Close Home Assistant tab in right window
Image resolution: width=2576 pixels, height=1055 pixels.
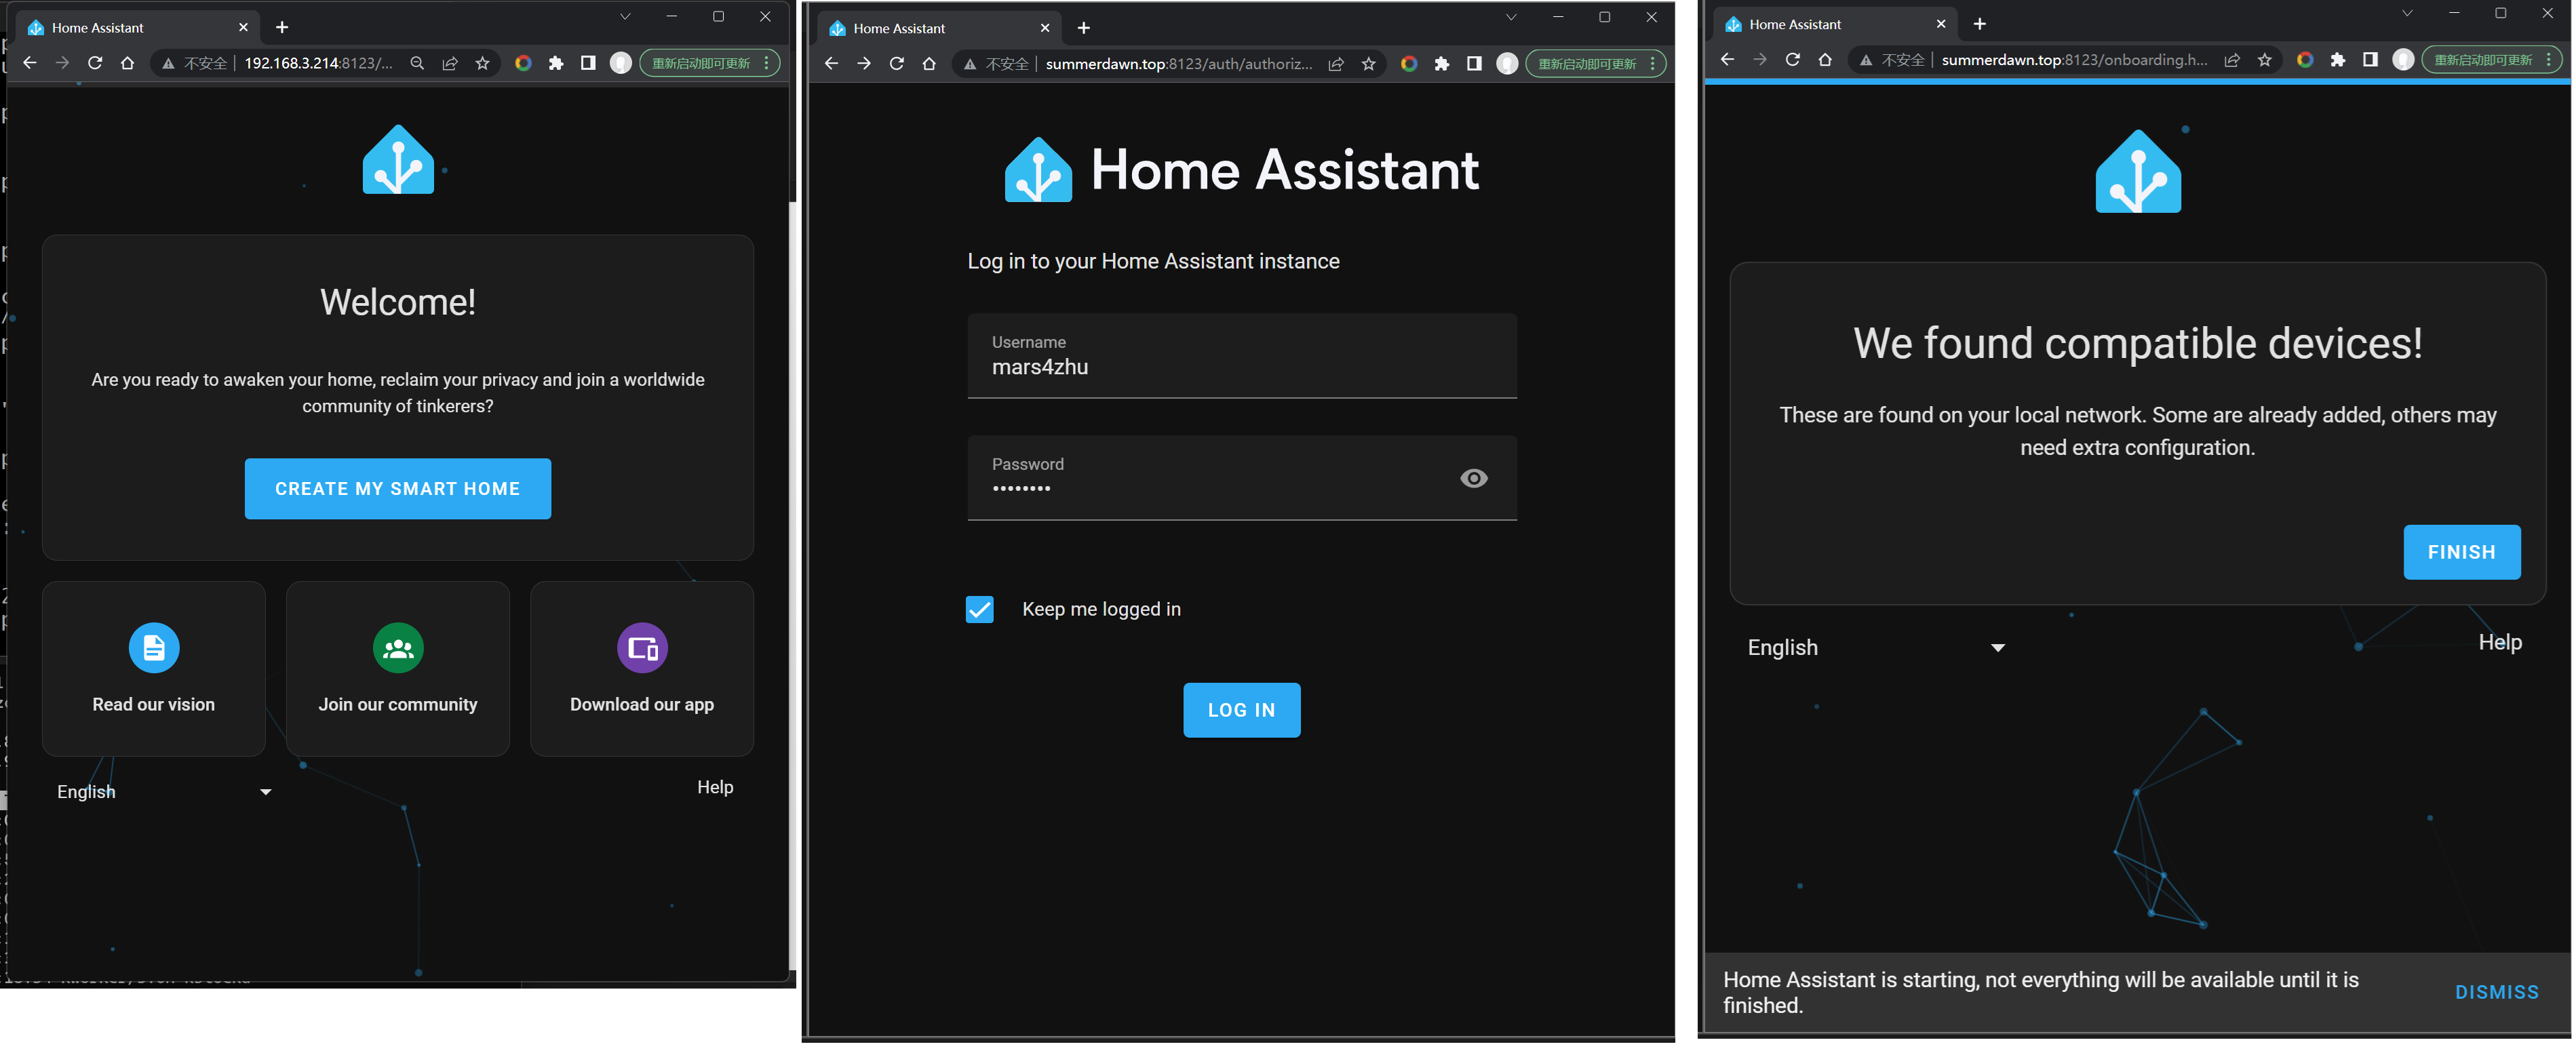click(x=1941, y=24)
